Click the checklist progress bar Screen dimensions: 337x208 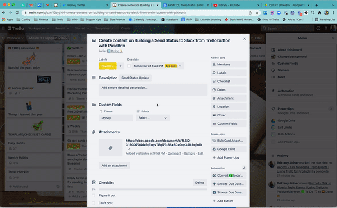tap(153, 189)
